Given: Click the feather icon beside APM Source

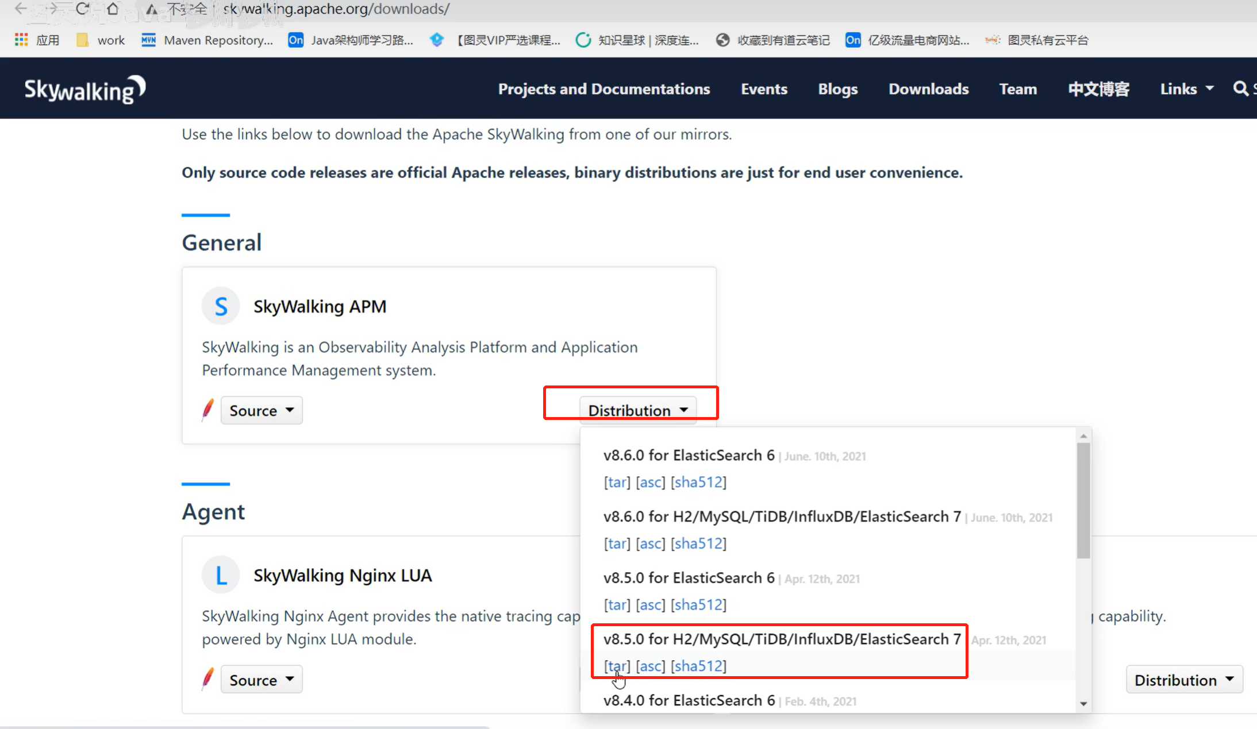Looking at the screenshot, I should click(x=207, y=410).
